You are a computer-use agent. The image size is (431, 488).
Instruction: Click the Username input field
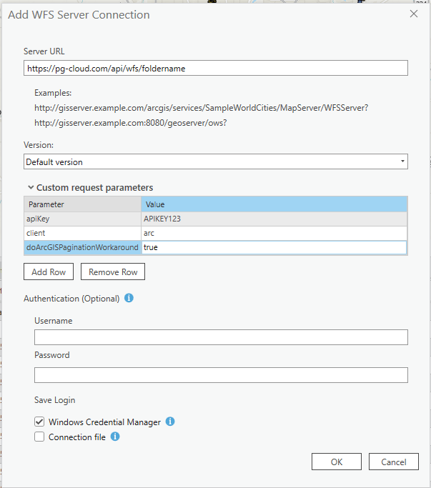coord(221,337)
